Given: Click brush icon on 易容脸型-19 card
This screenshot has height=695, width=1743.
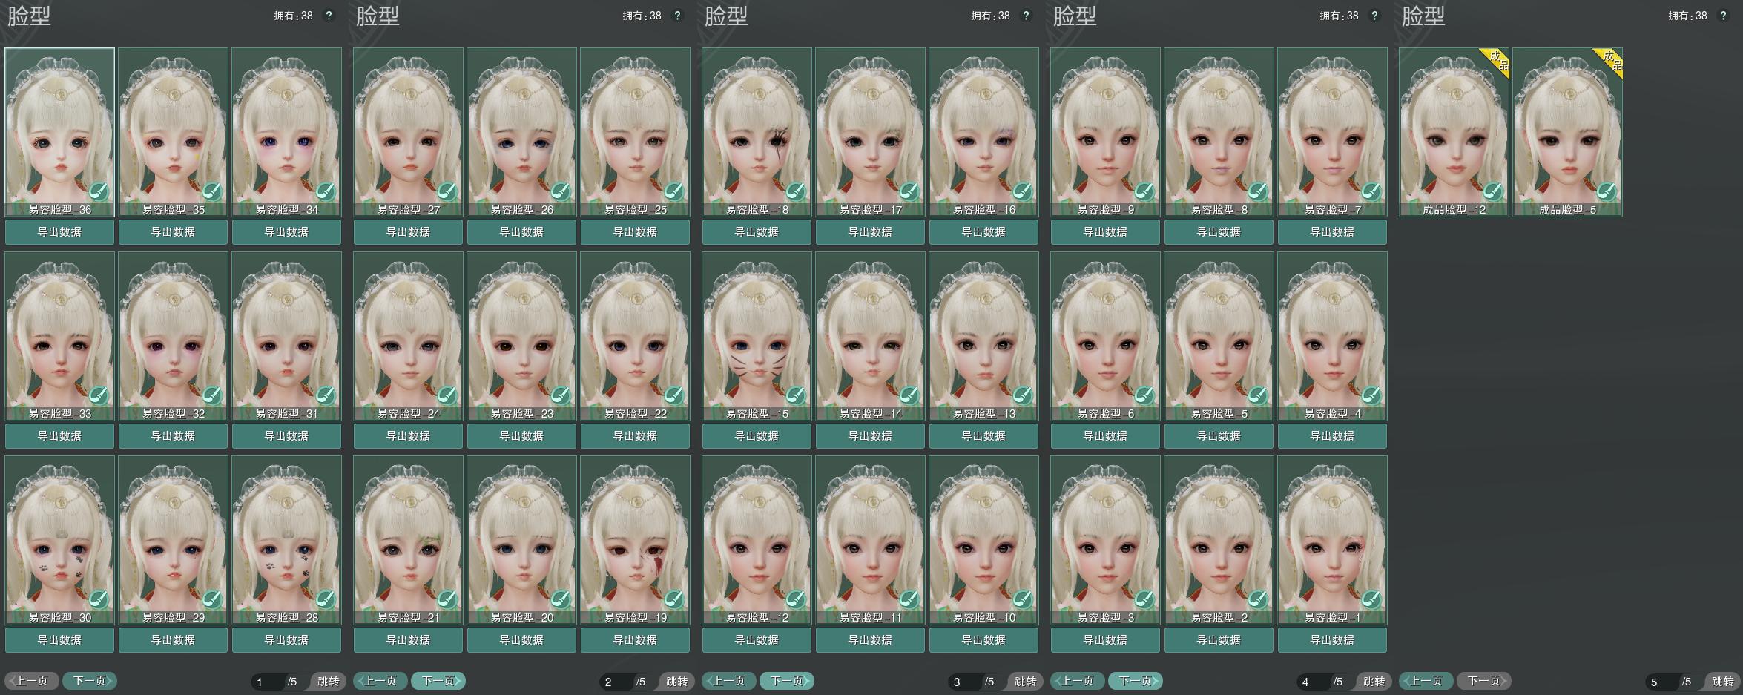Looking at the screenshot, I should tap(674, 600).
